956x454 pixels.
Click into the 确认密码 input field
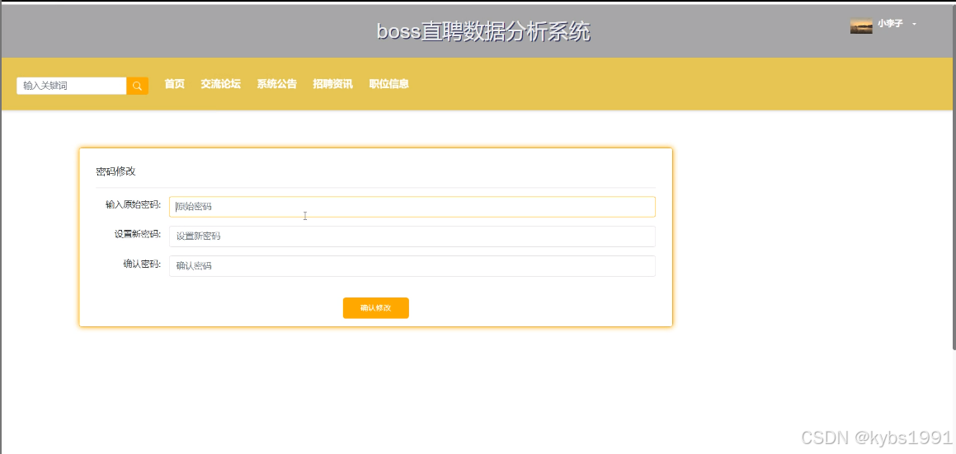(412, 265)
